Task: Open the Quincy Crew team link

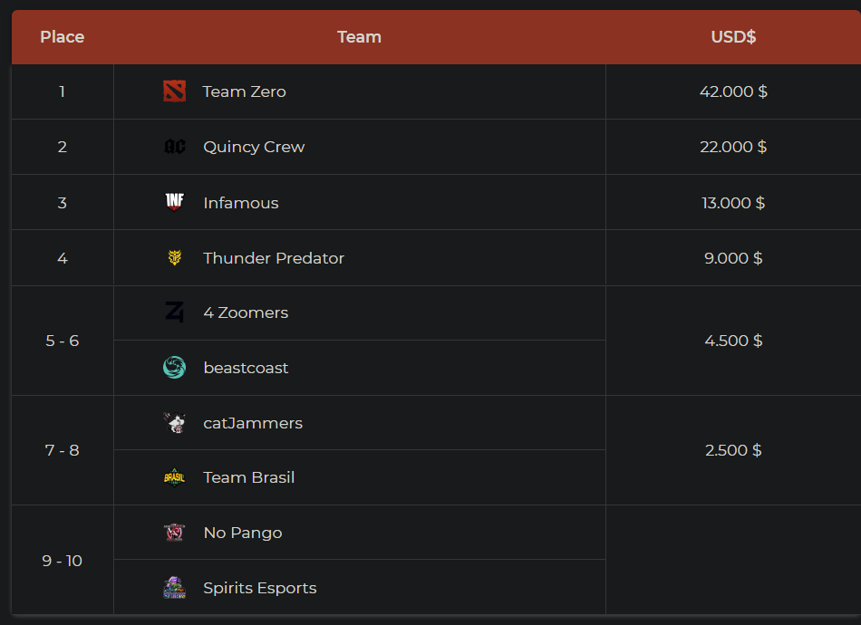Action: point(254,147)
